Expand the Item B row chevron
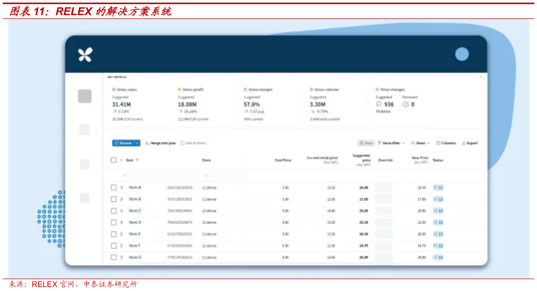537x291 pixels. tap(121, 199)
